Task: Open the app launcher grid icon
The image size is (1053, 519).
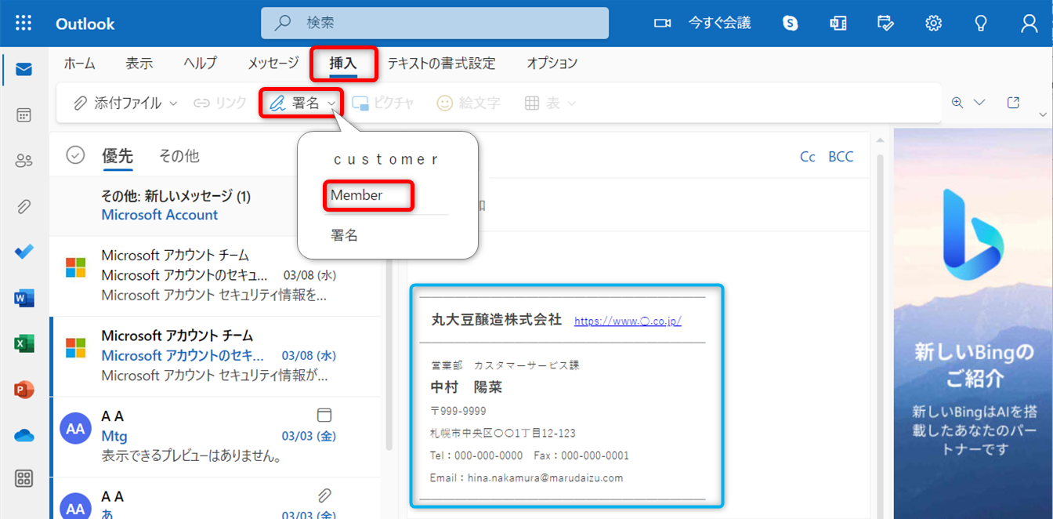Action: click(24, 24)
